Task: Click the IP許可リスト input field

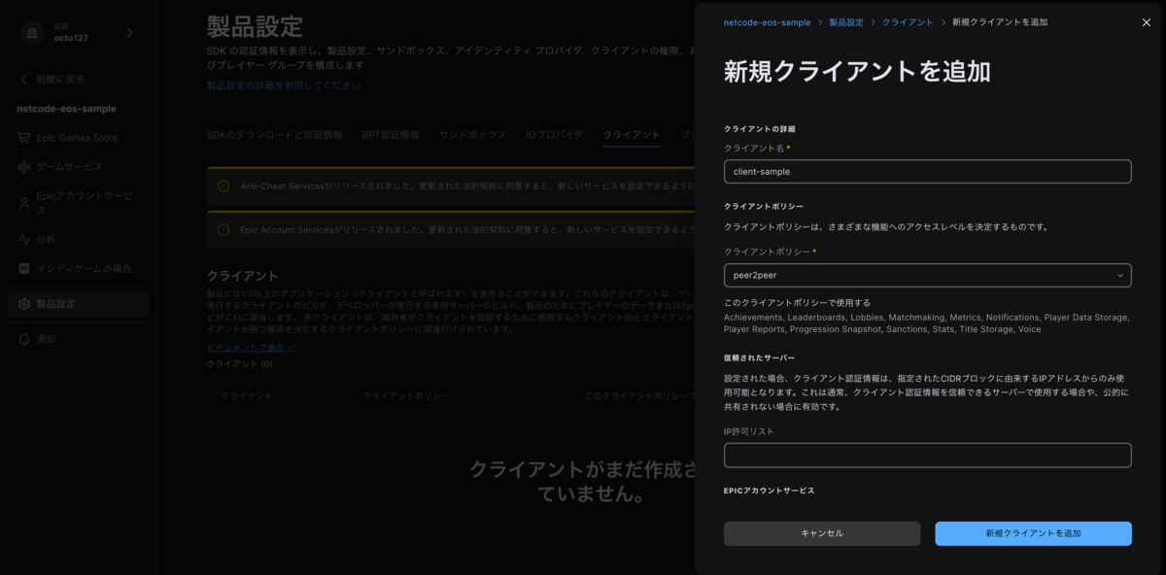Action: point(926,455)
